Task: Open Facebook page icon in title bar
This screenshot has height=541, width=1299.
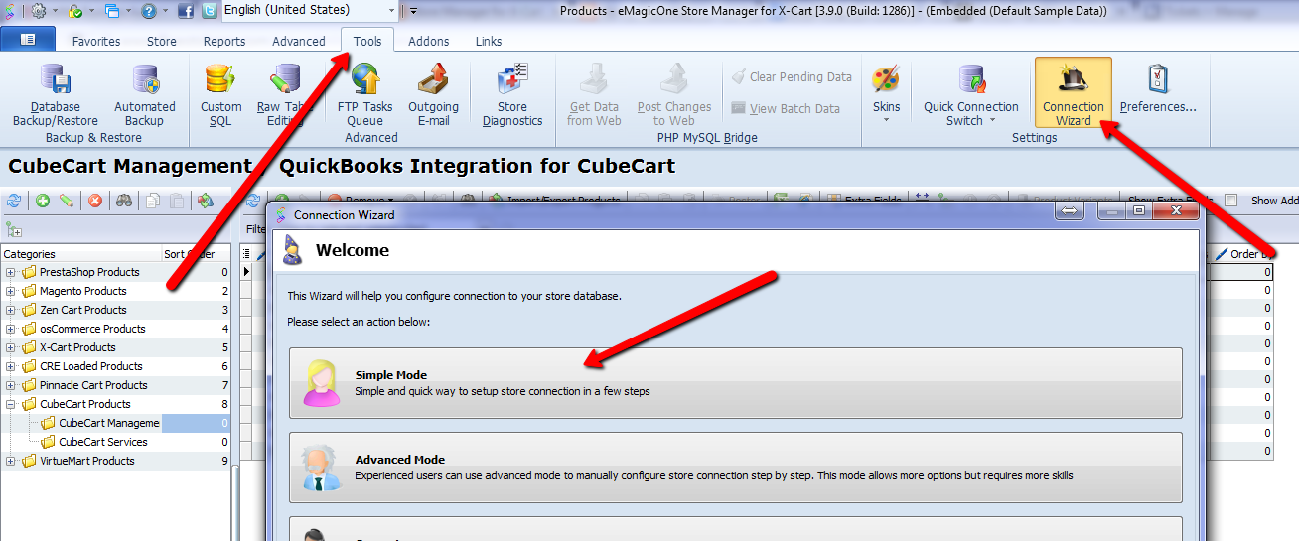Action: [187, 11]
